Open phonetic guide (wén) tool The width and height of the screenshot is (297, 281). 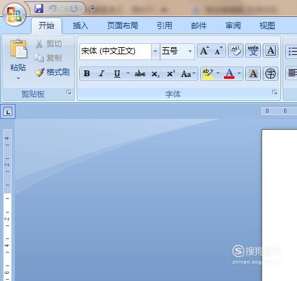pyautogui.click(x=253, y=51)
